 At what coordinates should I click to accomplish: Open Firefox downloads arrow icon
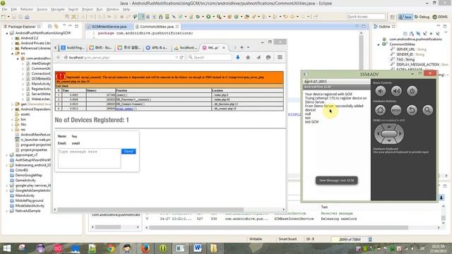238,57
